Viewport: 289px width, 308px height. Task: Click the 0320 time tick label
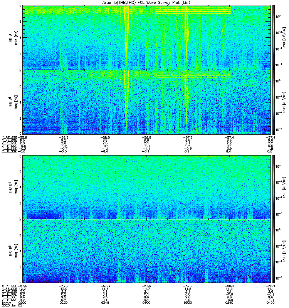188,303
